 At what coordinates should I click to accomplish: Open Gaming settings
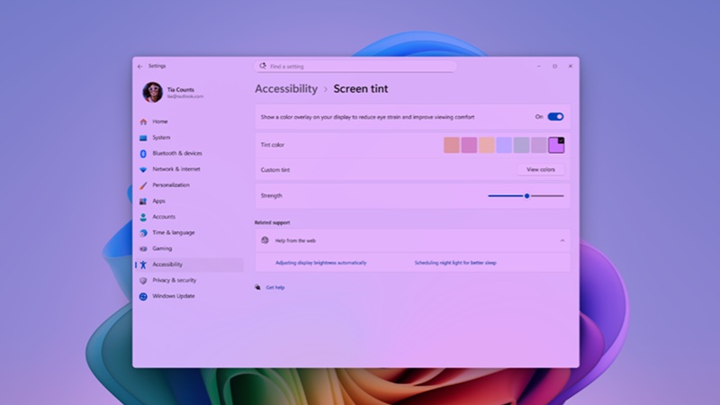(162, 248)
